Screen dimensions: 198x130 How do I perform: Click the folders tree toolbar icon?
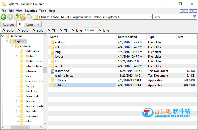[x=23, y=17]
